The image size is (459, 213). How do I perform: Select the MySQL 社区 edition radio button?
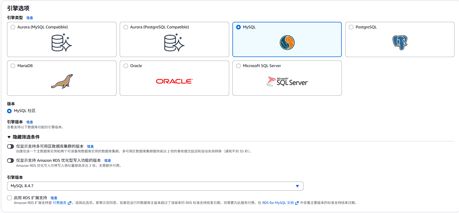(9, 111)
